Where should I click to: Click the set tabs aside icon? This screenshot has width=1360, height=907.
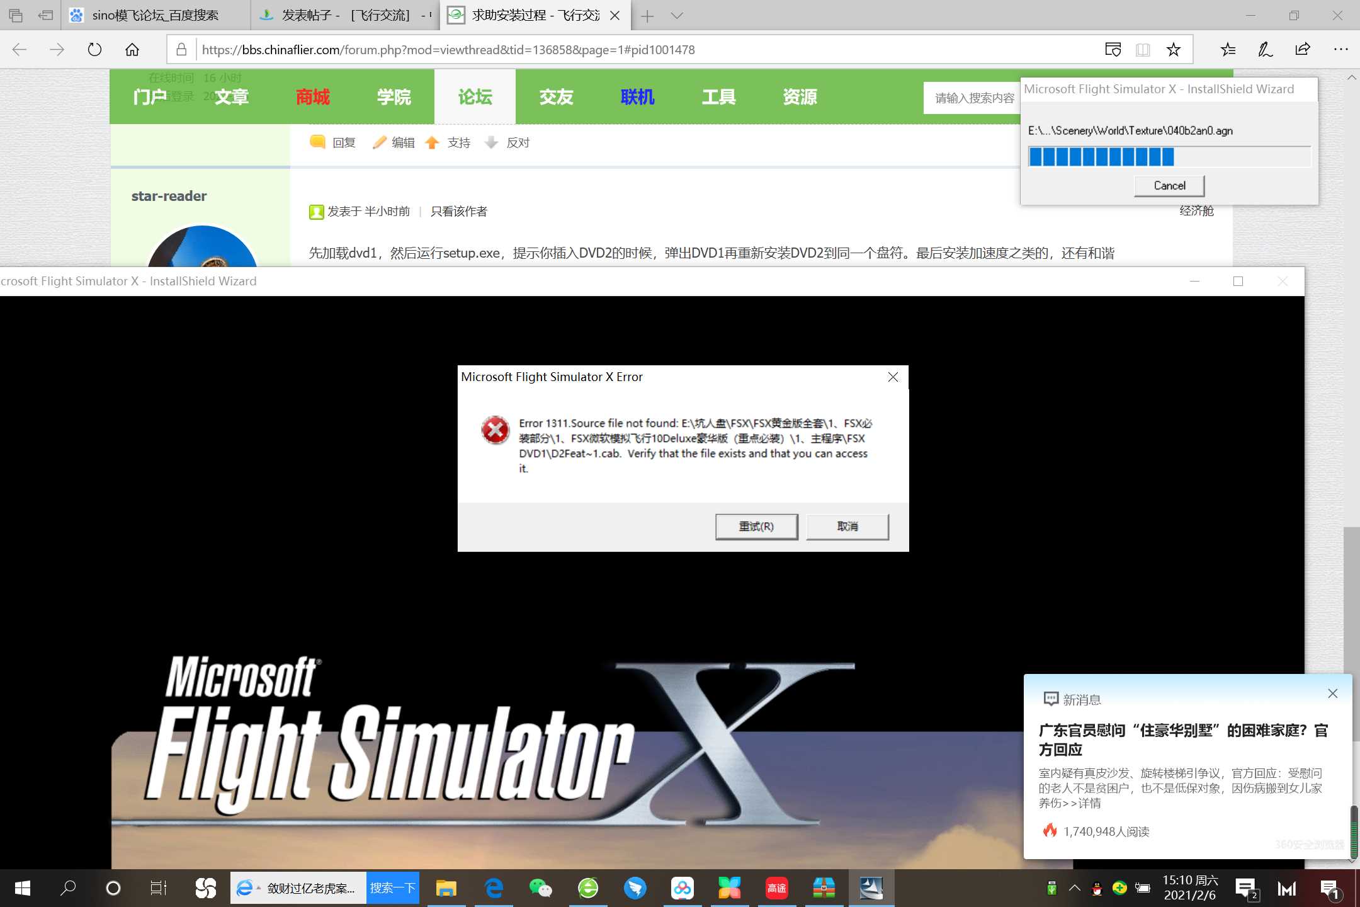(46, 15)
